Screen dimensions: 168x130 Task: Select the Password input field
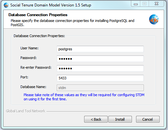pos(100,59)
